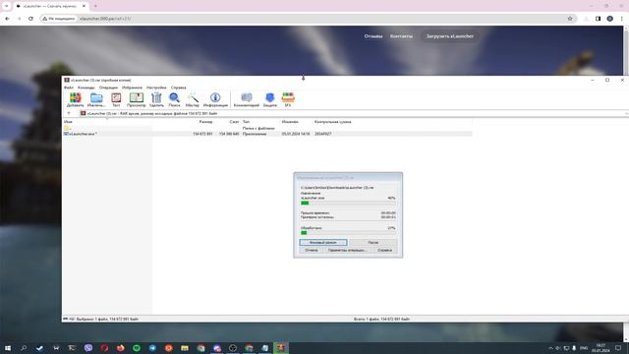Screen dimensions: 629x354
Task: Open a new Chrome tab
Action: pos(95,6)
